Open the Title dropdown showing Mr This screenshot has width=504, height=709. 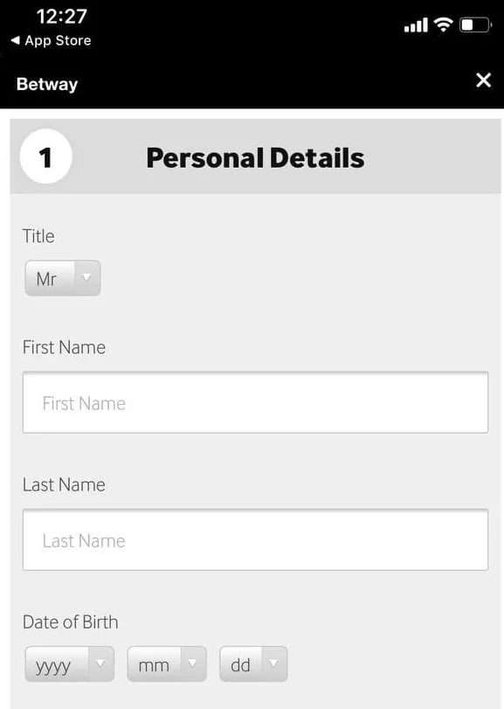point(63,278)
